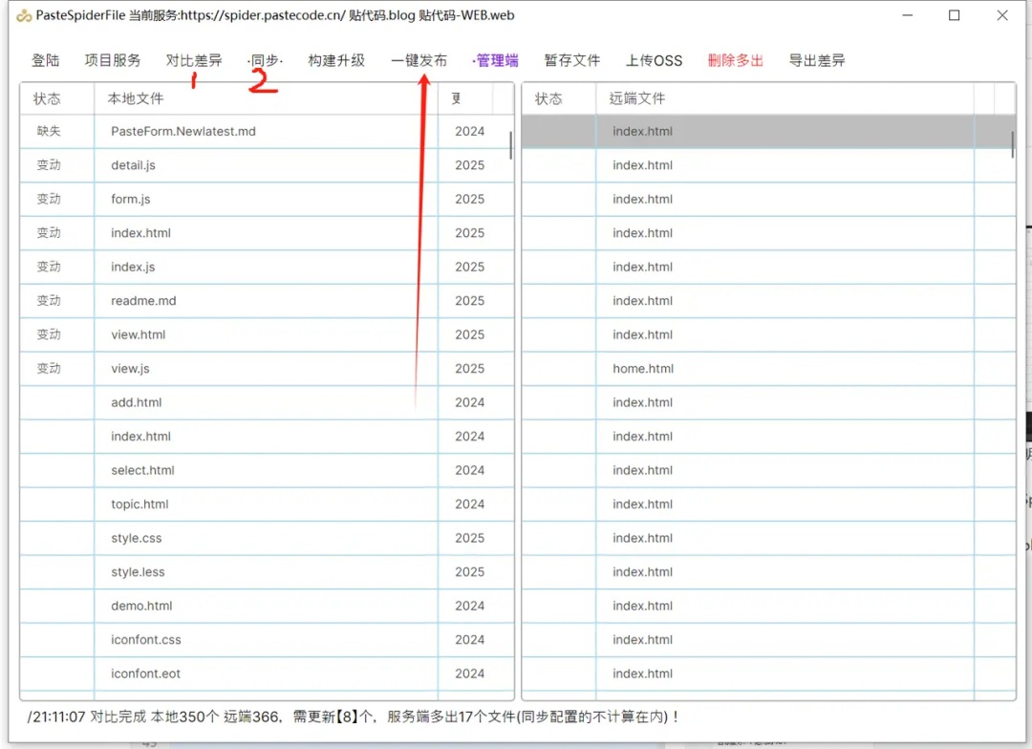Click the 同步 menu item
The height and width of the screenshot is (749, 1032).
266,60
